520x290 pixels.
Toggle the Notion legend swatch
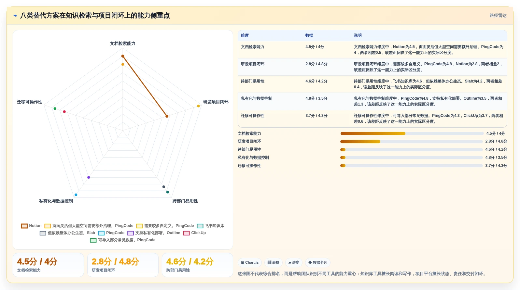pos(24,226)
